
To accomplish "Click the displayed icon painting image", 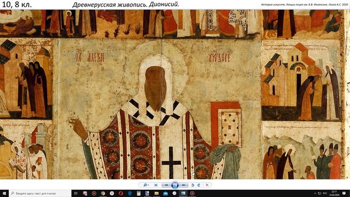I will pyautogui.click(x=175, y=94).
